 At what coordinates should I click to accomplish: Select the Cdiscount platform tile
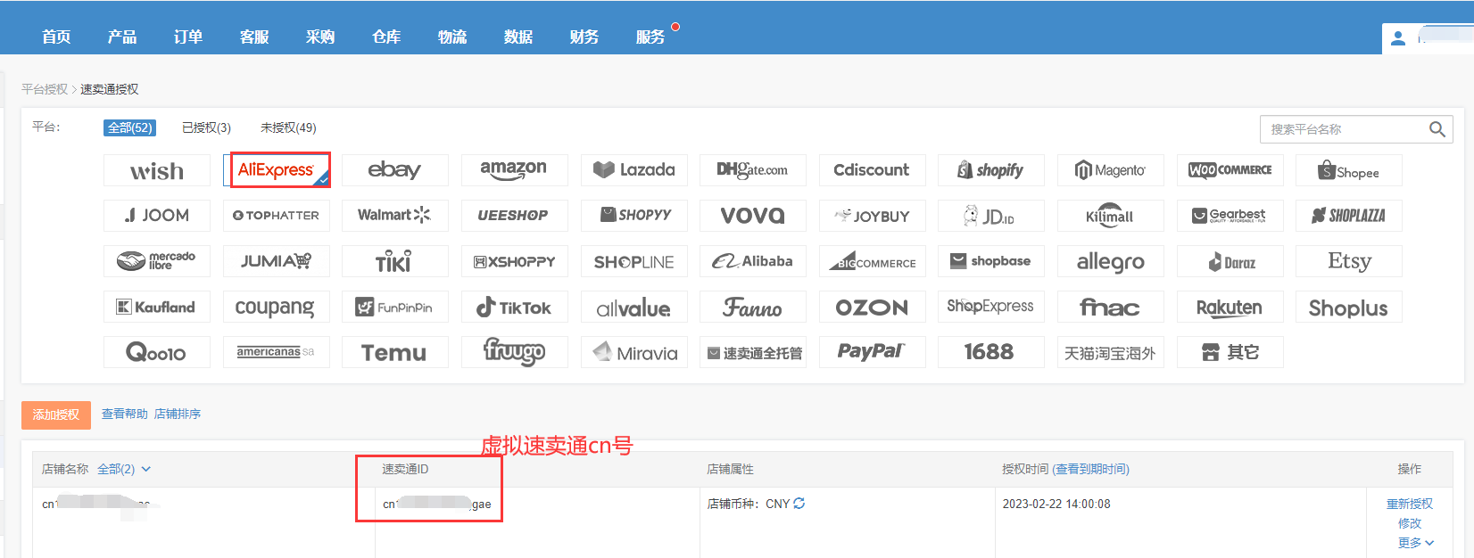coord(873,170)
